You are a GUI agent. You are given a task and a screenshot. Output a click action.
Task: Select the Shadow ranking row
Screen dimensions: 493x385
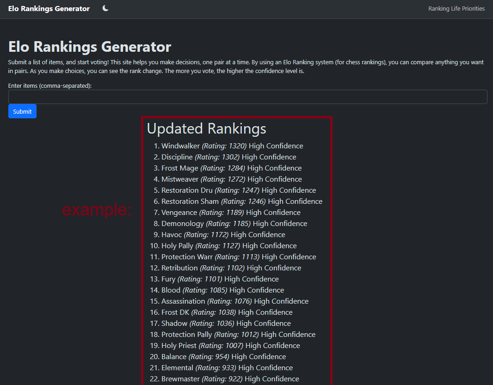(221, 324)
